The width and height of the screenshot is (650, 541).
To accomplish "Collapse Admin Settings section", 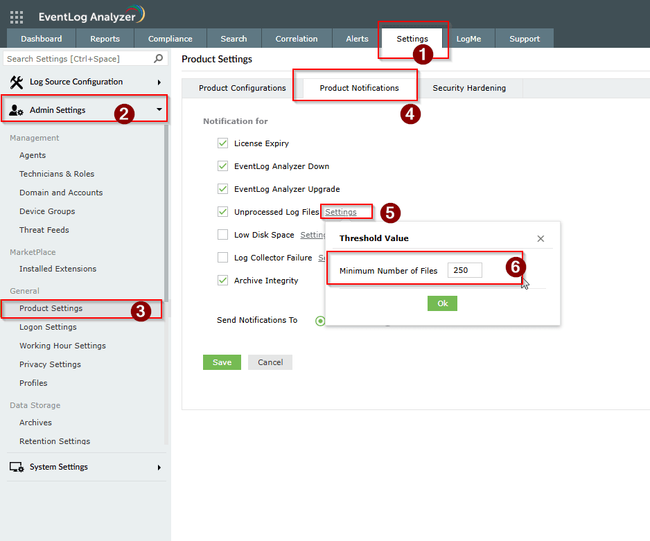I will coord(159,109).
